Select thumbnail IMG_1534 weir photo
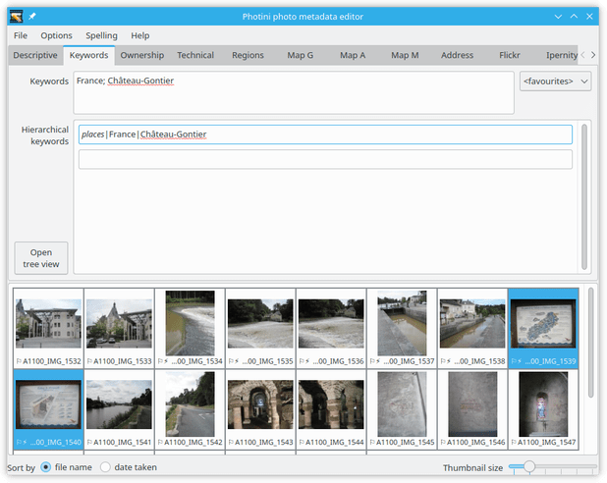 click(190, 328)
